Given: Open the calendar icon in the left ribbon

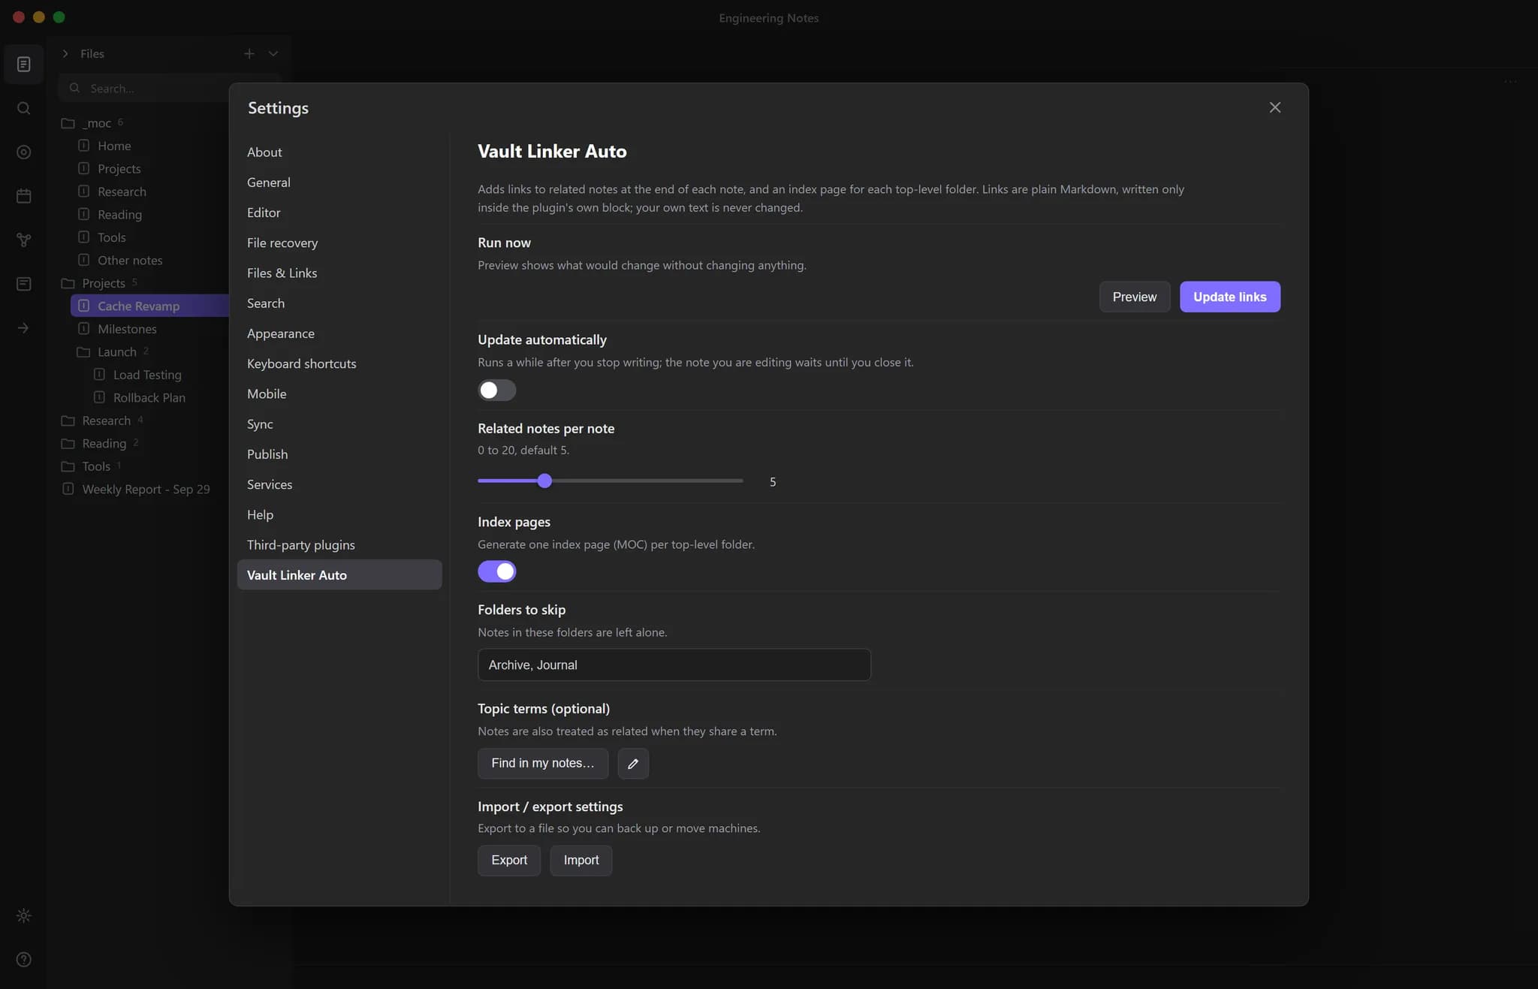Looking at the screenshot, I should 23,196.
